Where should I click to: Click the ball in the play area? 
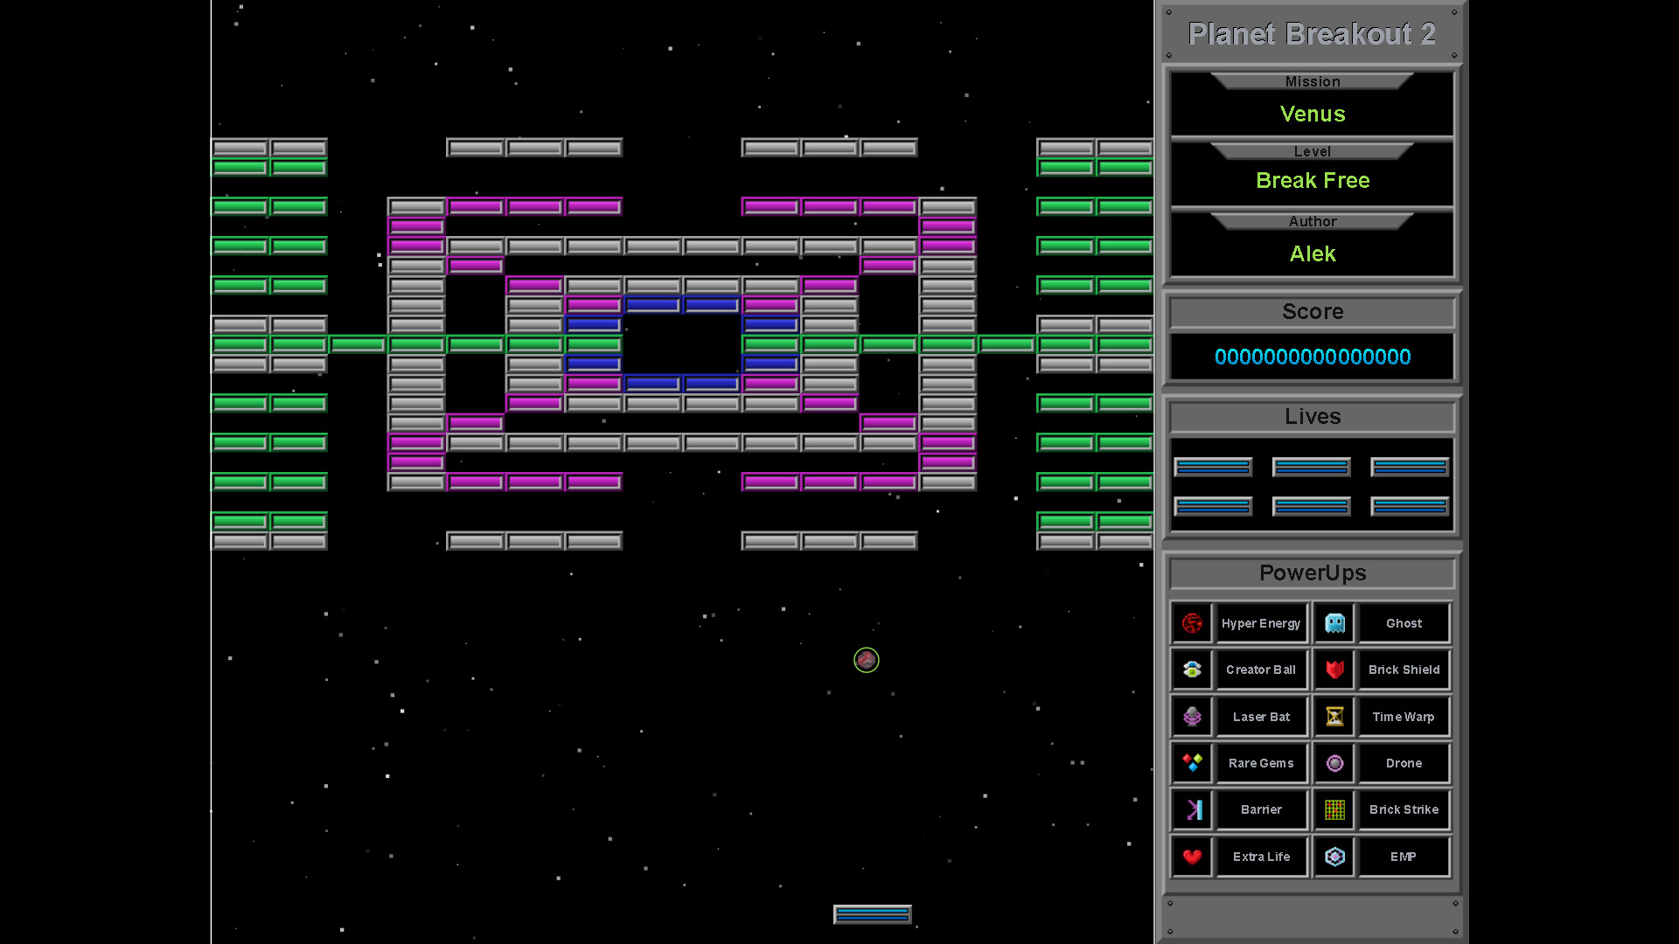point(866,661)
